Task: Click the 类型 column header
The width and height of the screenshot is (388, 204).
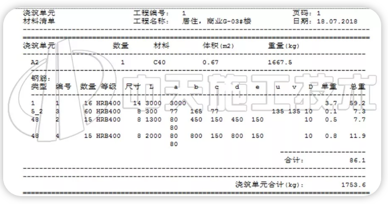Action: pos(39,87)
